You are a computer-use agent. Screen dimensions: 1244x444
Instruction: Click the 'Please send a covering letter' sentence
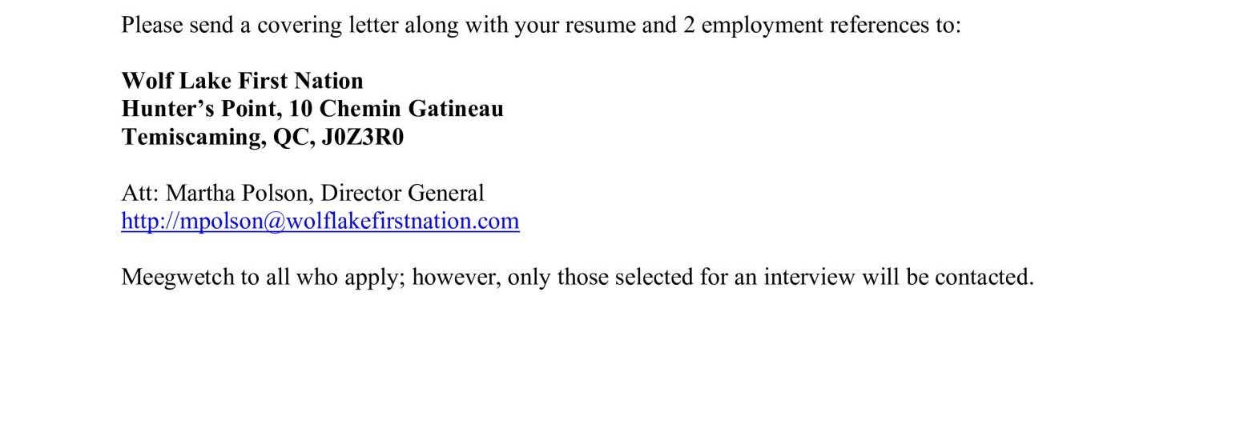(x=540, y=25)
